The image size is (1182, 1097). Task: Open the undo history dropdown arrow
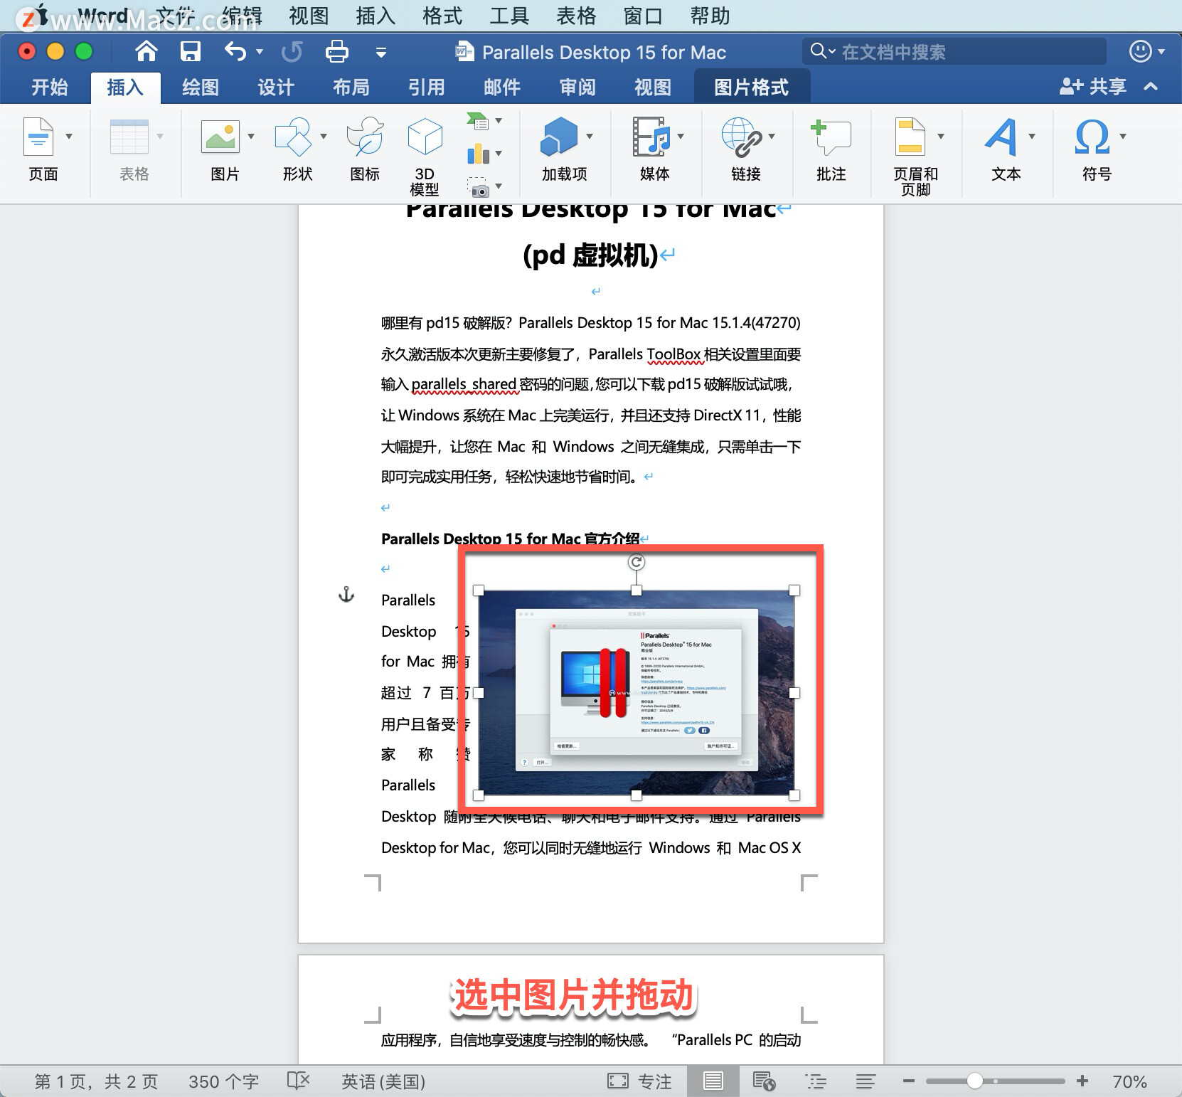click(260, 51)
